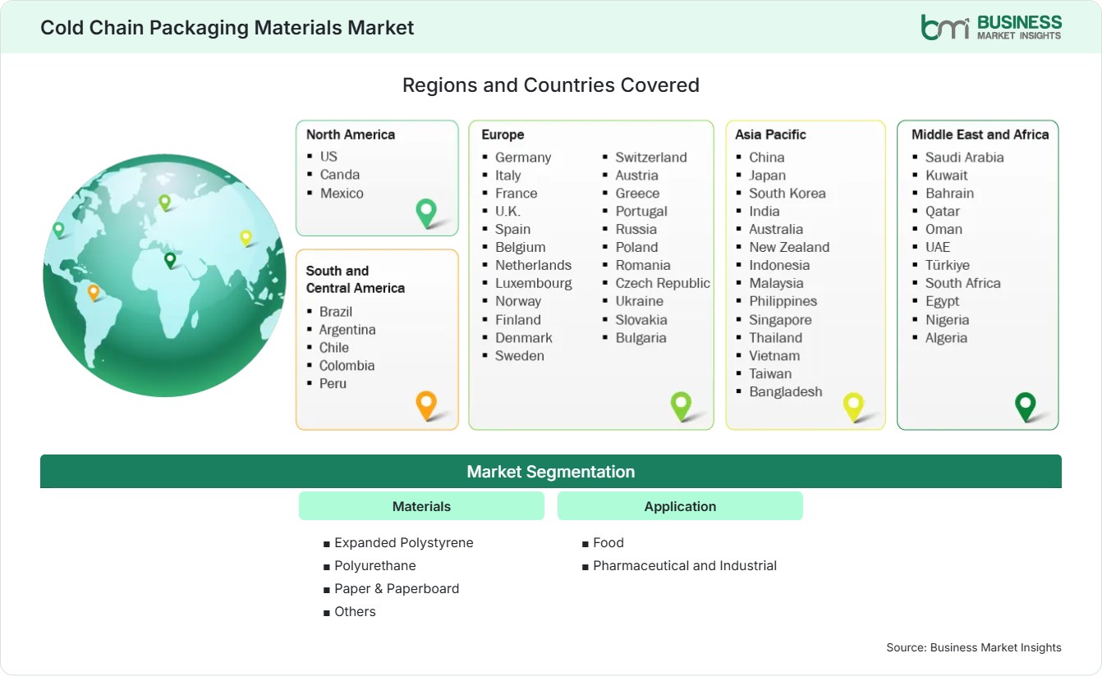Click the title Cold Chain Packaging Materials Market
The height and width of the screenshot is (676, 1102).
227,27
